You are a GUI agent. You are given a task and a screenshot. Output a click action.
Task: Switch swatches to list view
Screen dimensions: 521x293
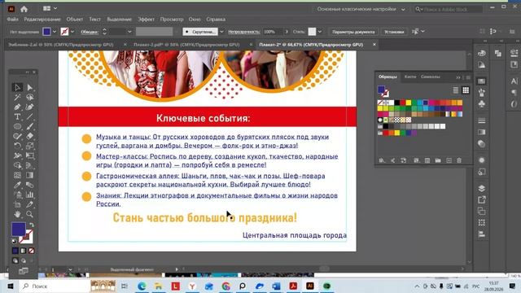(x=456, y=90)
